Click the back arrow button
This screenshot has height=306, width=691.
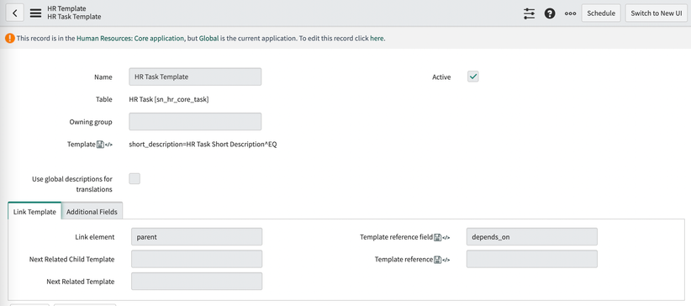click(x=14, y=13)
